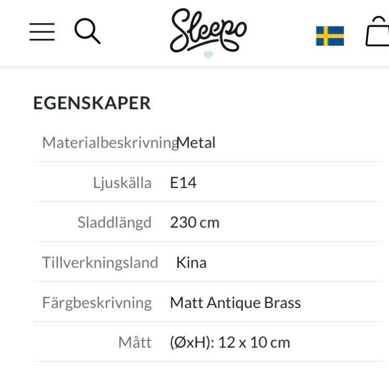This screenshot has height=376, width=389.
Task: Go to the Sleepo home logo
Action: [x=208, y=30]
